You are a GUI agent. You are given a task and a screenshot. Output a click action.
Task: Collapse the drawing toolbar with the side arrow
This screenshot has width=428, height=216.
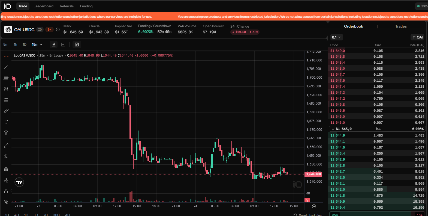11,190
